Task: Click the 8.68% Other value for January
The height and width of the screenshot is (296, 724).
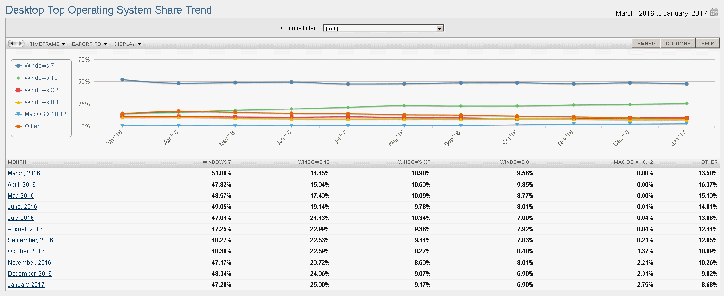Action: pyautogui.click(x=709, y=285)
